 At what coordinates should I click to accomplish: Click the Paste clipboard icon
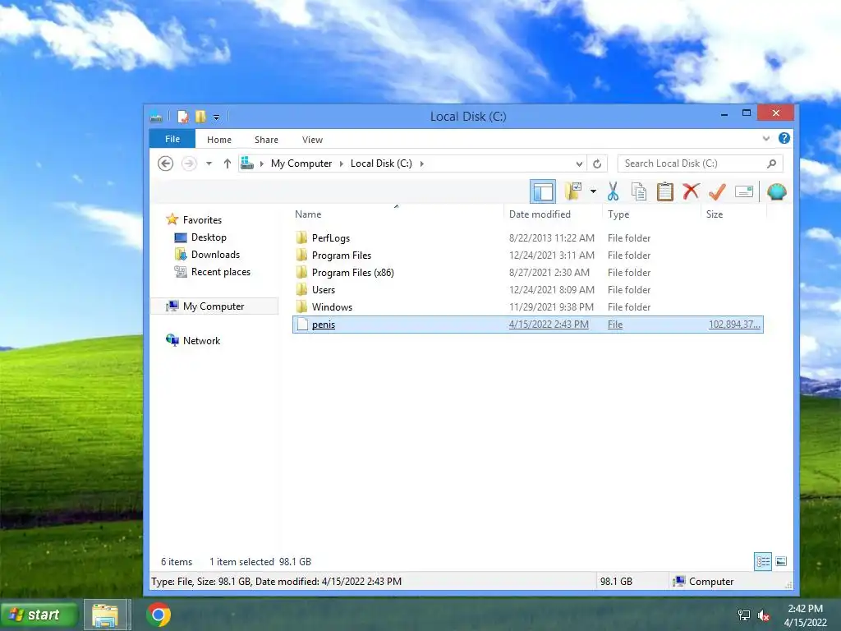click(664, 191)
